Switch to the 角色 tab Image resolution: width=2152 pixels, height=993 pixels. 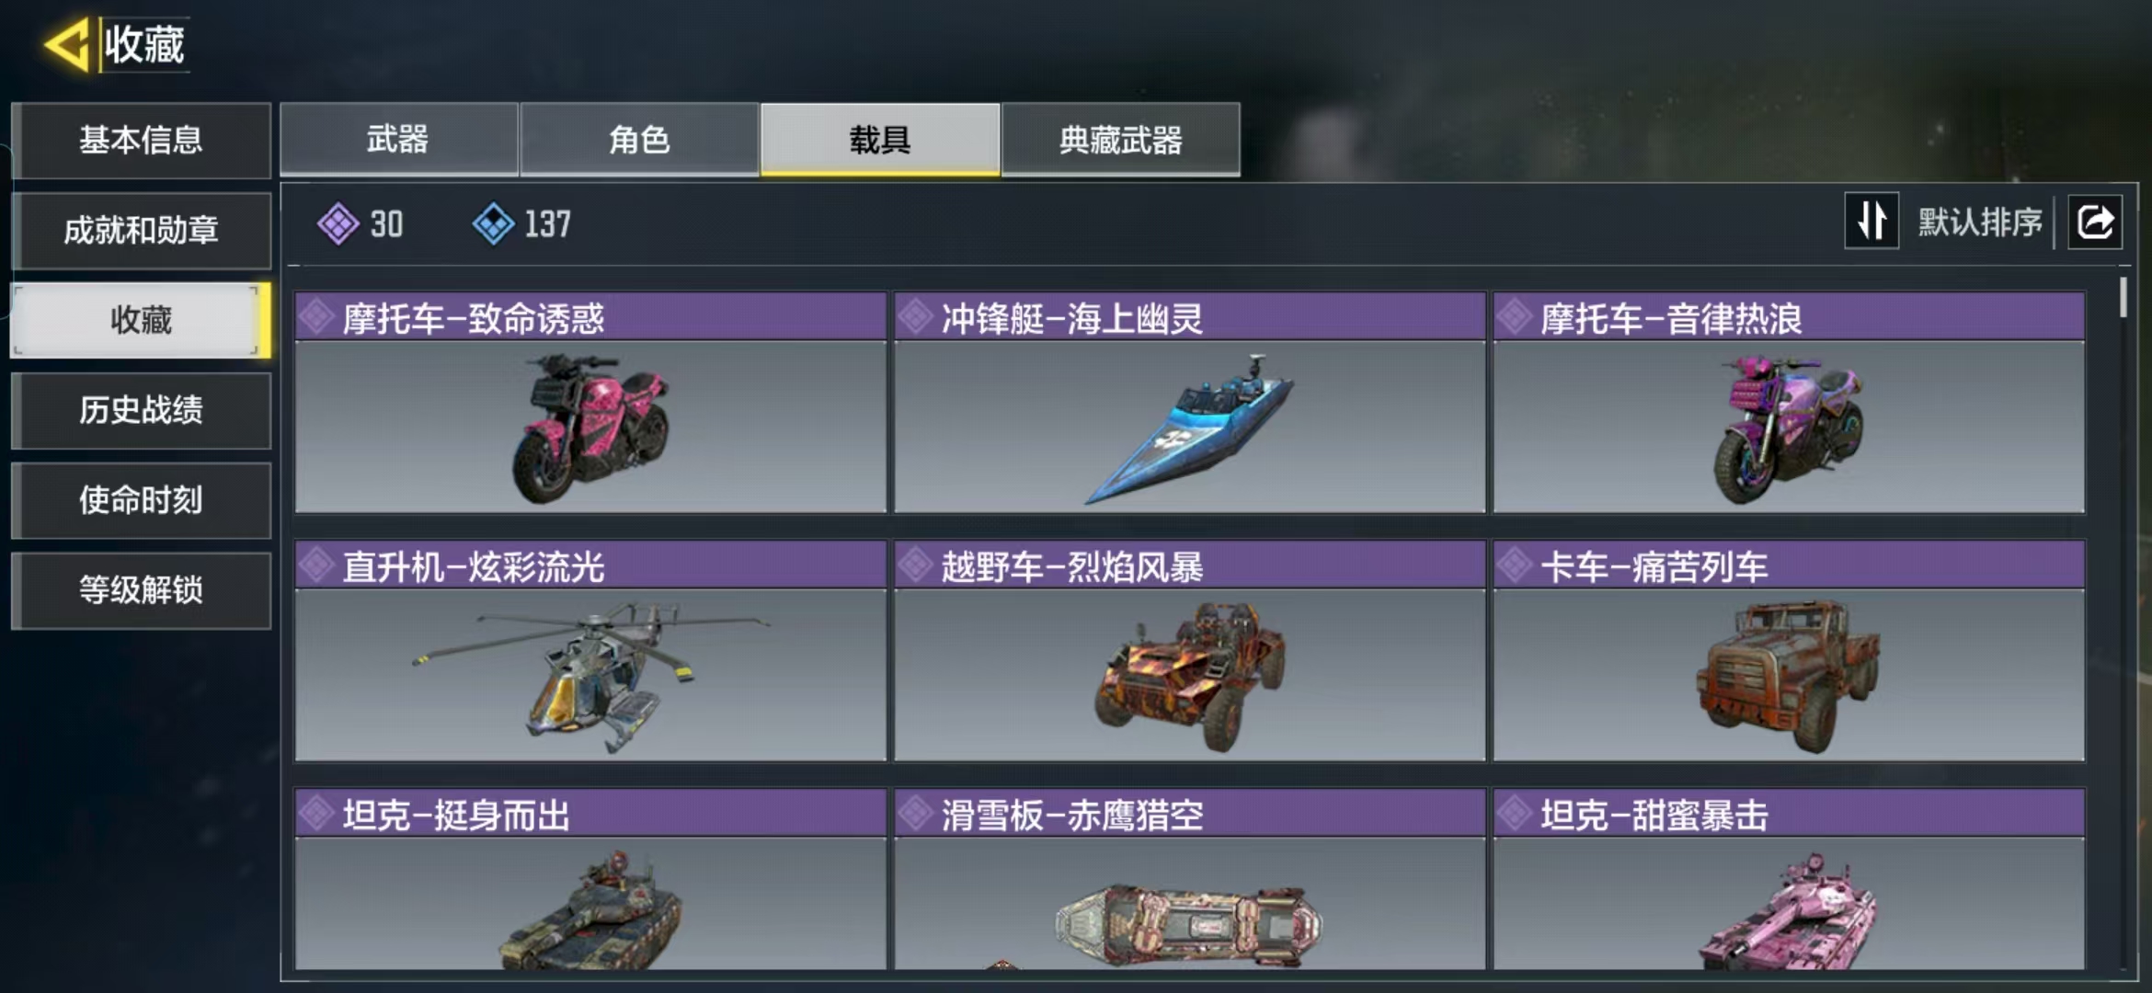click(x=639, y=140)
